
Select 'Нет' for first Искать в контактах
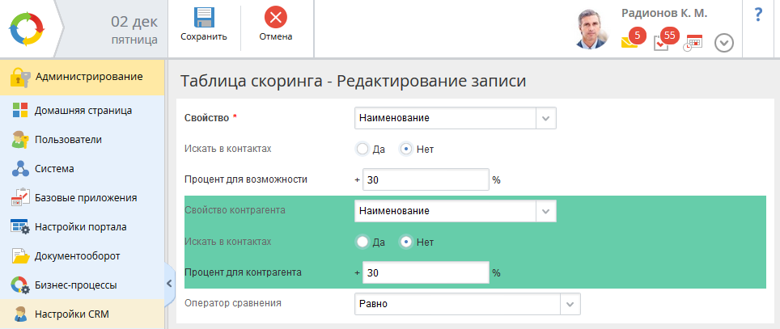(x=406, y=149)
